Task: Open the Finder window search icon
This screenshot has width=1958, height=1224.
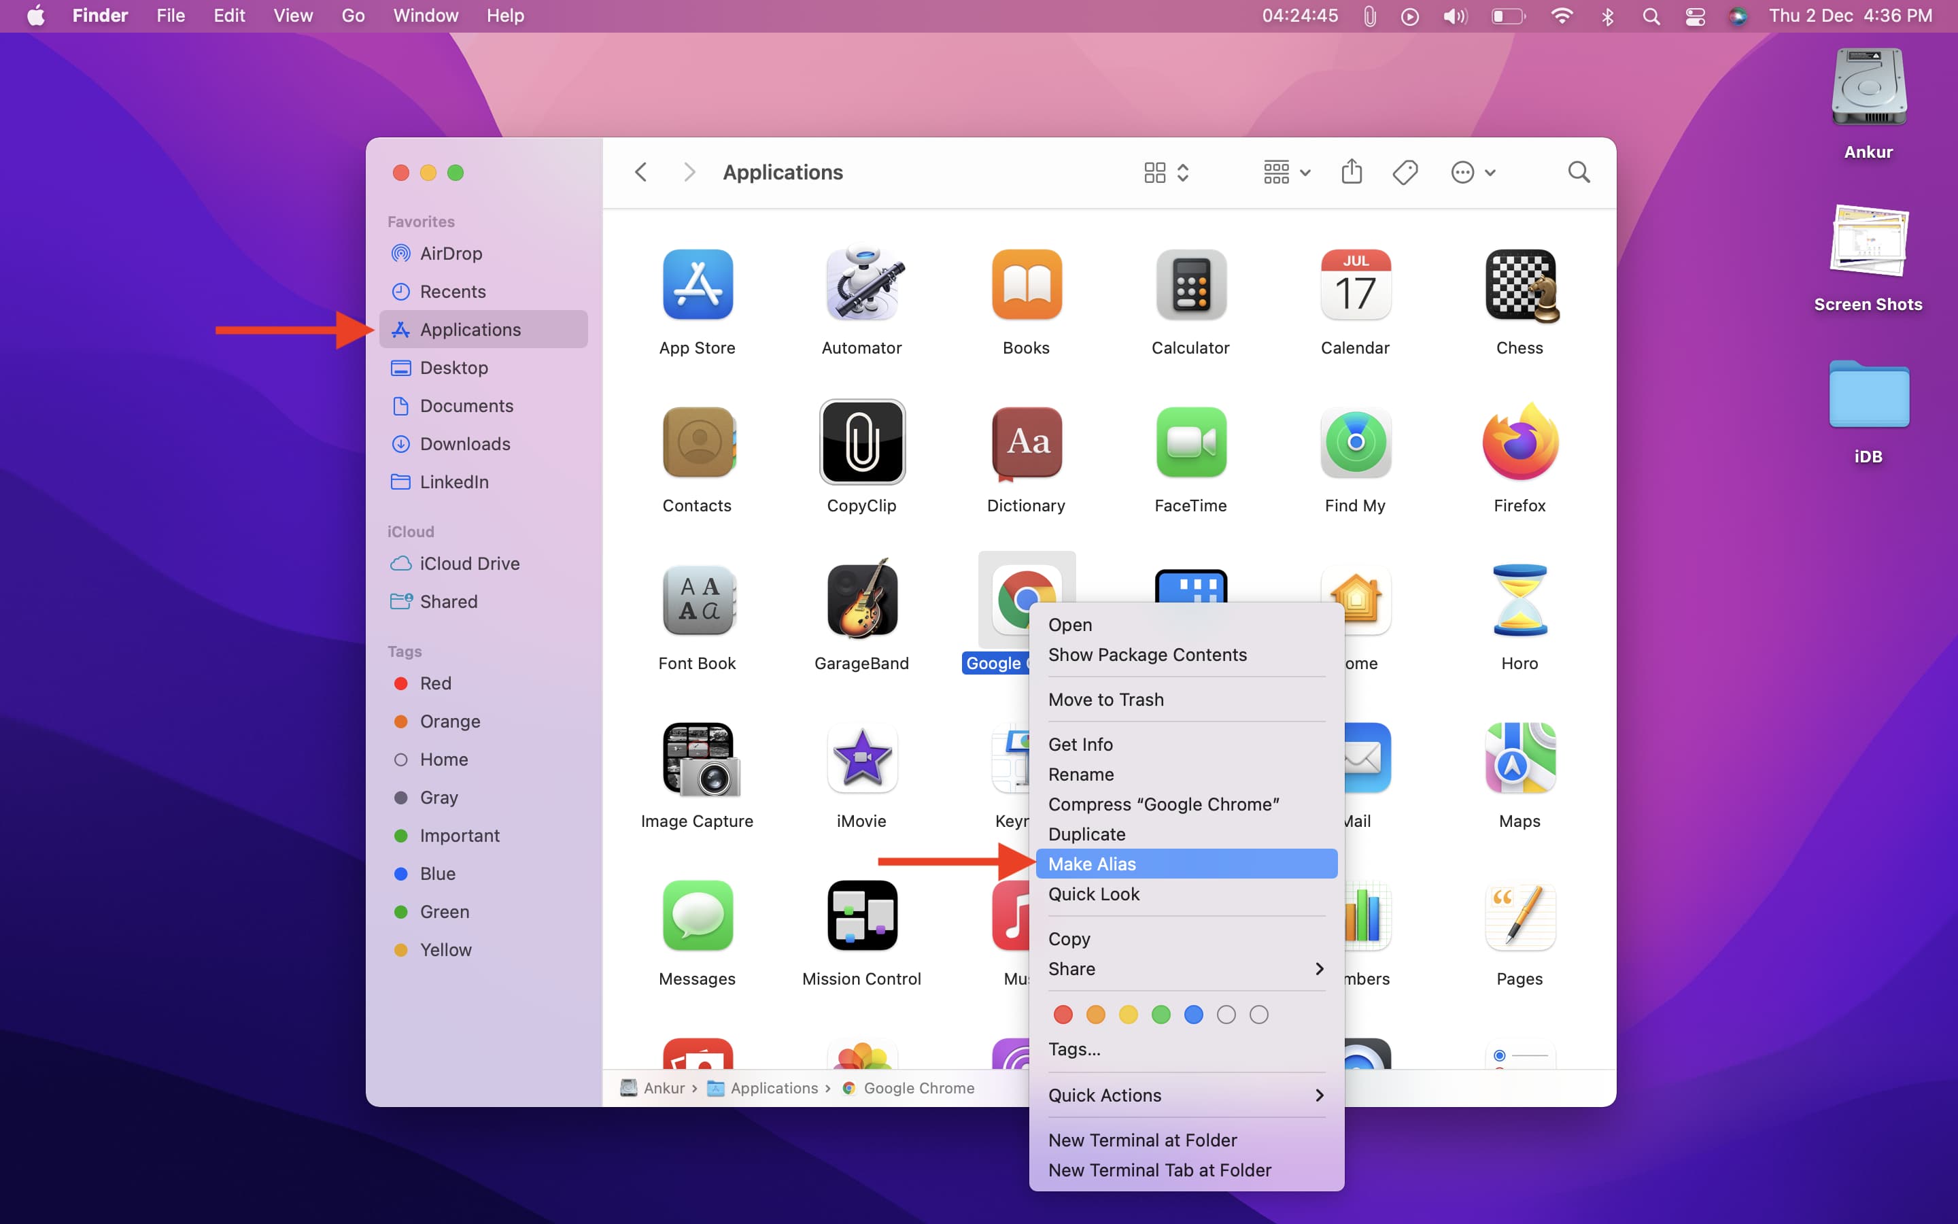Action: 1579,171
